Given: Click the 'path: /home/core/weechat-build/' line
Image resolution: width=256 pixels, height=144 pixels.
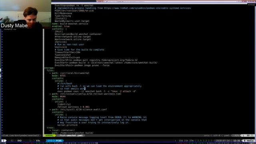Looking at the screenshot, I should (73, 133).
